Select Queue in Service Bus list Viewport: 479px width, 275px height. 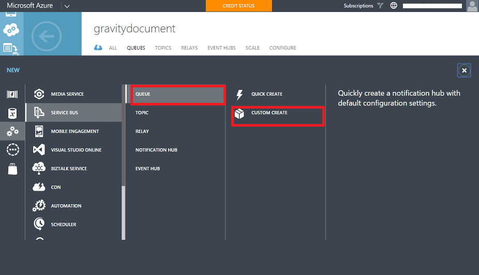[143, 94]
